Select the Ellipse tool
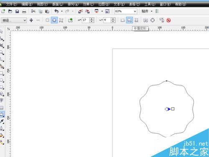Viewport: 209px width, 157px height. 2,80
